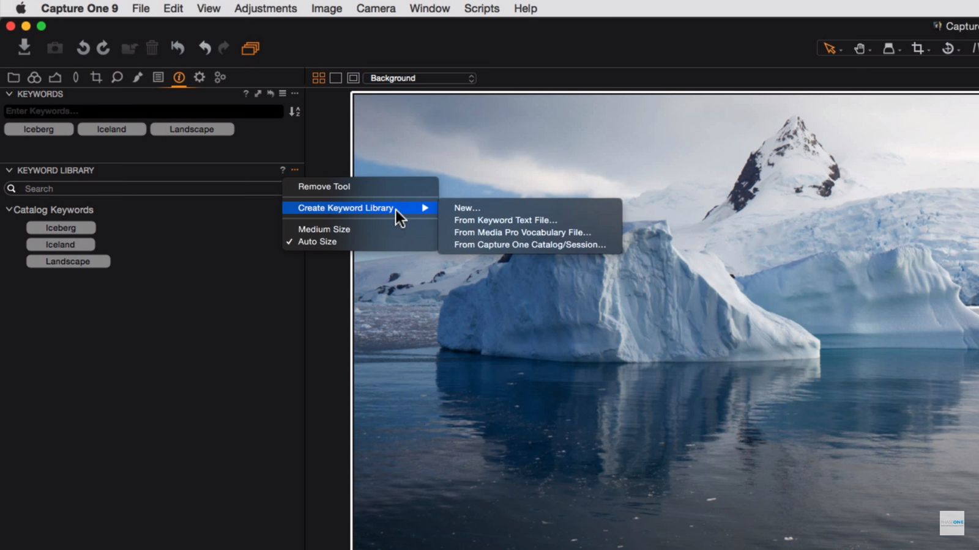
Task: Select Create Keyword Library submenu entry
Action: click(360, 208)
